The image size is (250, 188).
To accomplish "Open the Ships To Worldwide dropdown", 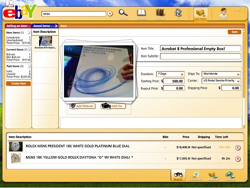I will click(x=221, y=74).
